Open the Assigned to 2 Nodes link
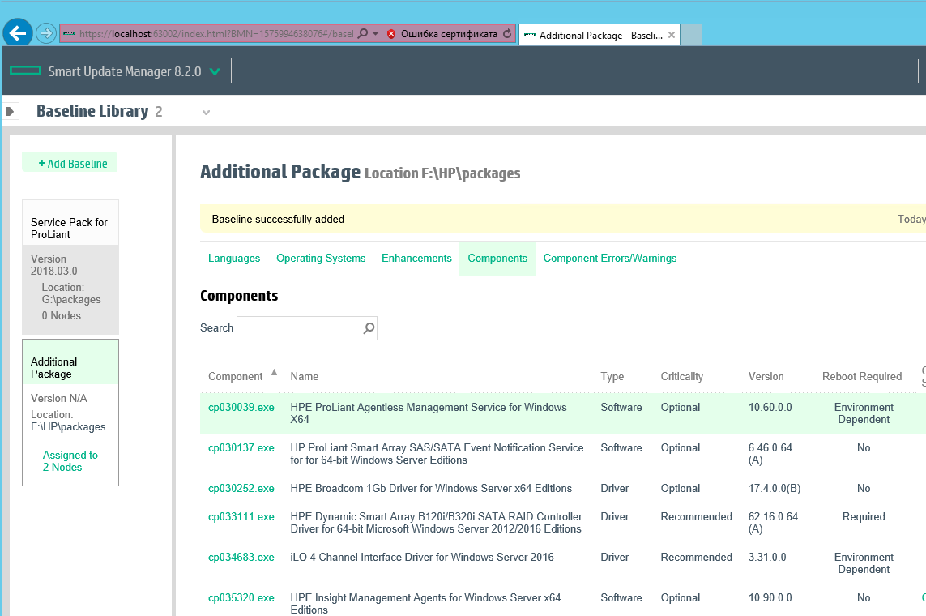Screen dimensions: 926x616 (x=70, y=461)
